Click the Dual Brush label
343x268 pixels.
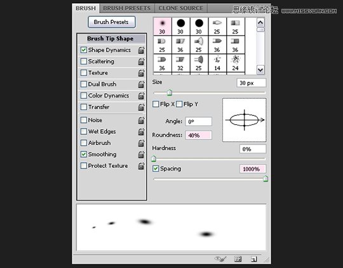point(102,84)
